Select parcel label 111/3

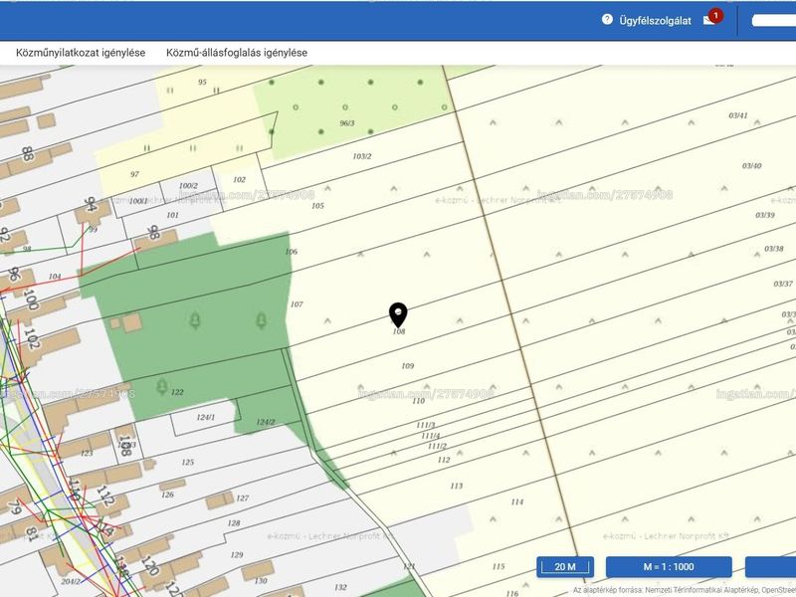click(x=426, y=425)
